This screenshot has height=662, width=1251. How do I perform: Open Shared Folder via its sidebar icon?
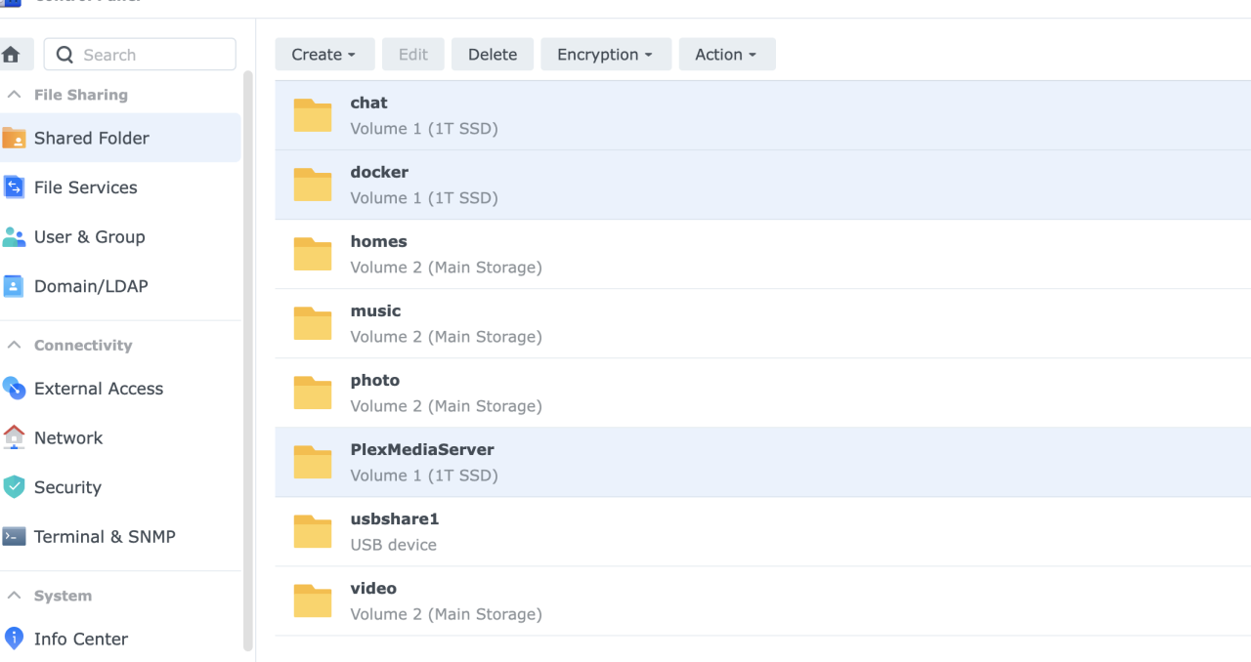click(14, 138)
